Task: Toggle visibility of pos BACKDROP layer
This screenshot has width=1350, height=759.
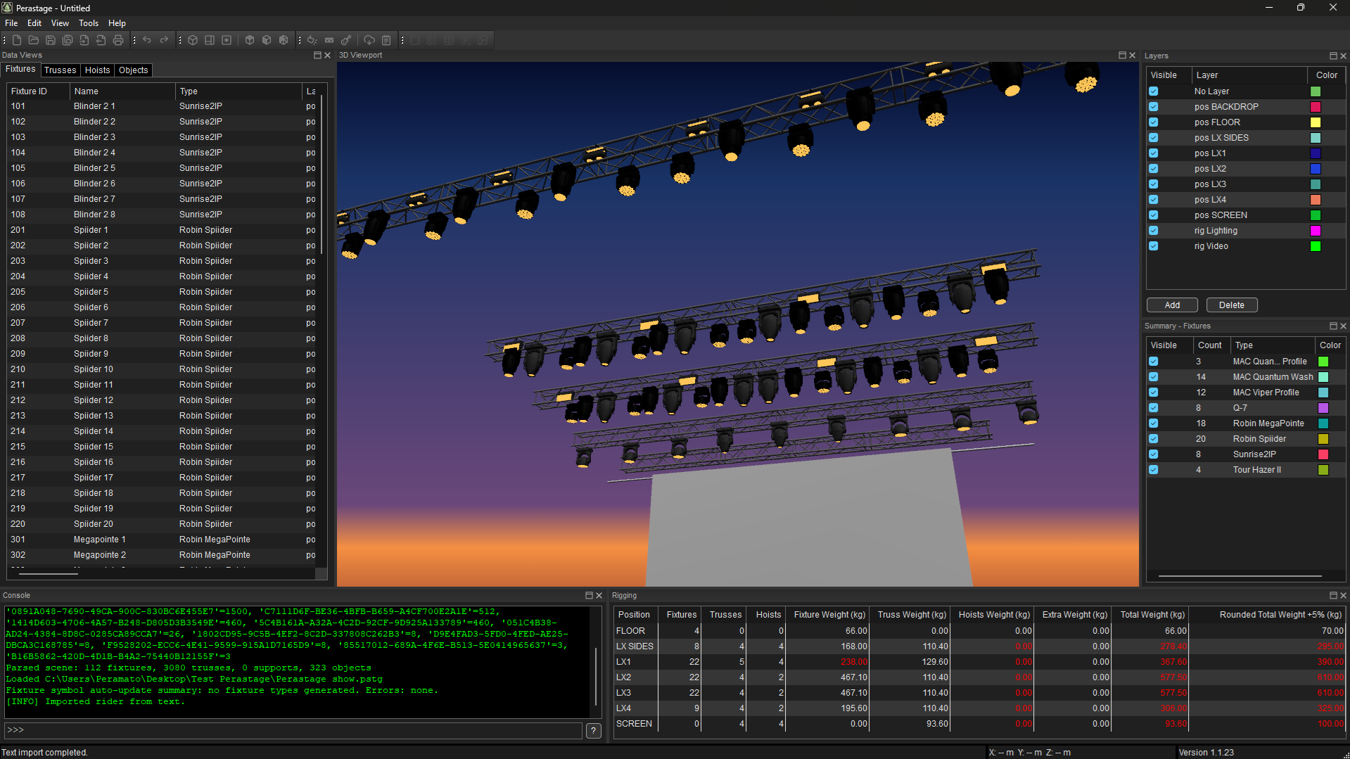Action: tap(1154, 107)
